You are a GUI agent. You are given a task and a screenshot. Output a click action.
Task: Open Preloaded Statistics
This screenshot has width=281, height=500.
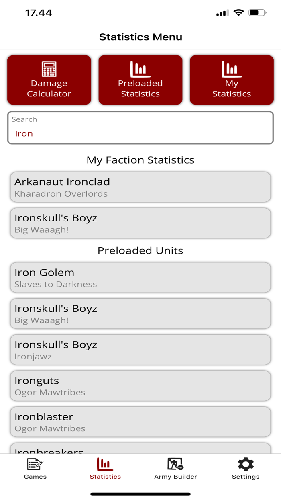click(x=140, y=80)
